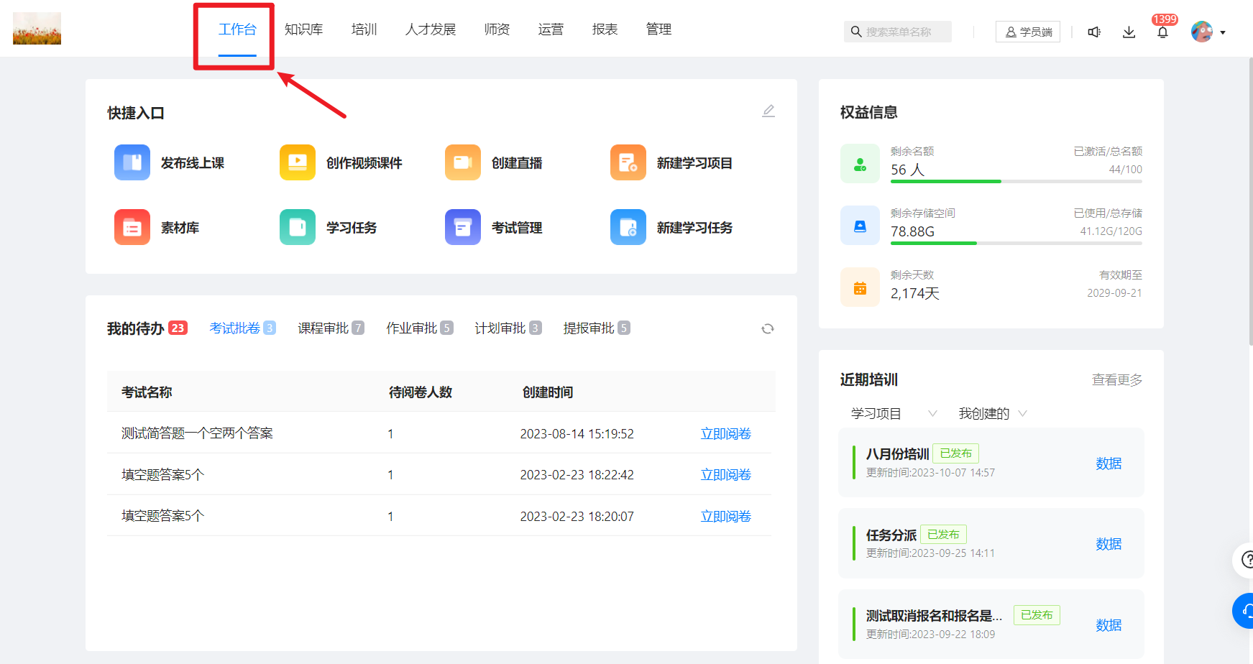Focus the 搜索菜单名称 search field
Screen dimensions: 1253x664
coord(898,32)
